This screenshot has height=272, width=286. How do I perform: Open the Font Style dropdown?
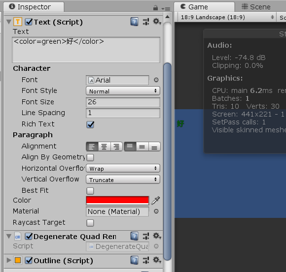[x=123, y=91]
